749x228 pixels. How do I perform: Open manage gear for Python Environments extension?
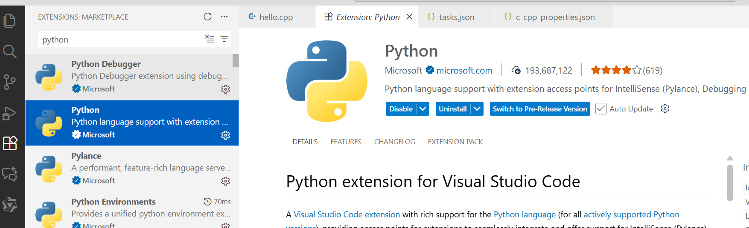point(225,225)
